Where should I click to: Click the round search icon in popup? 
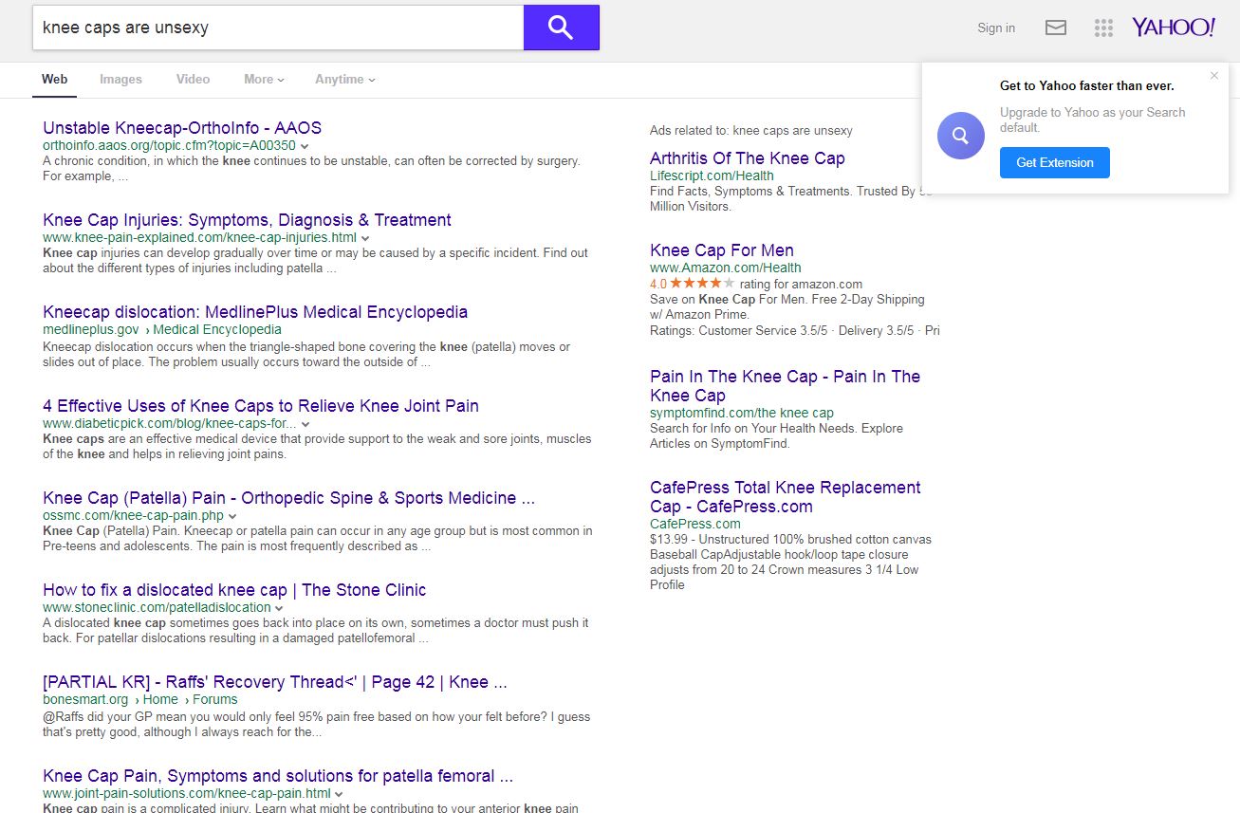960,136
